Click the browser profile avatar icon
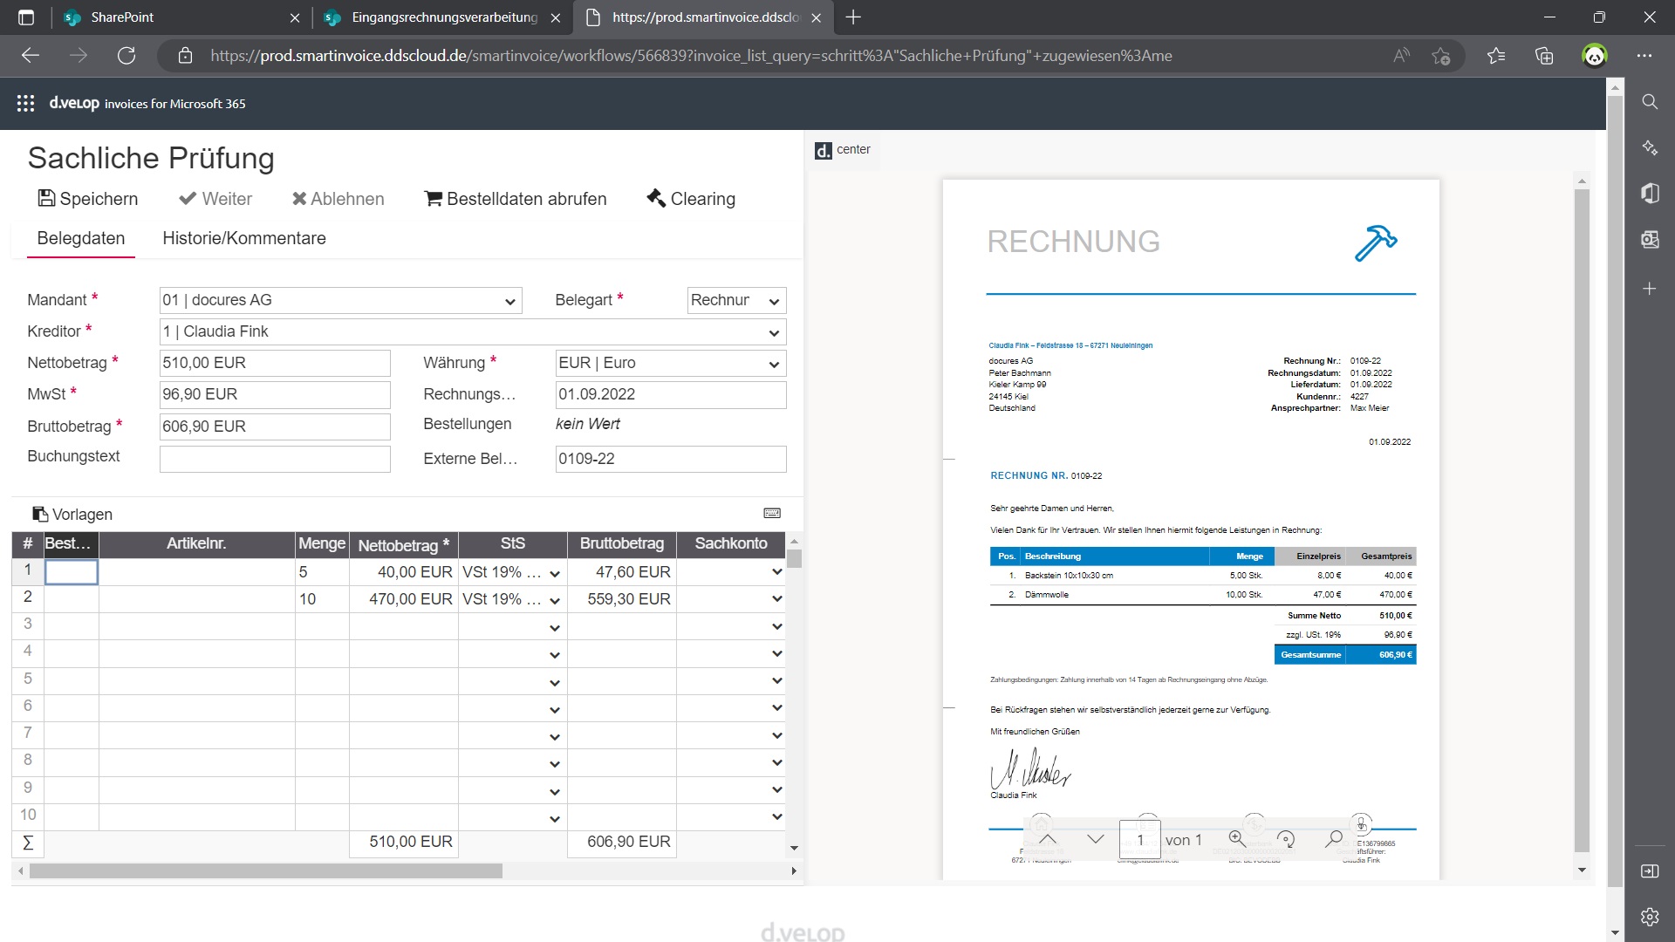1675x942 pixels. click(x=1595, y=55)
